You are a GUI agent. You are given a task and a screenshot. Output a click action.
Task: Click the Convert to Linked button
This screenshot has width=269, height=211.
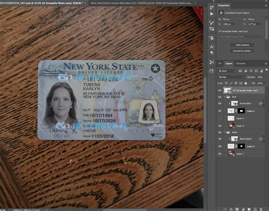point(242,51)
